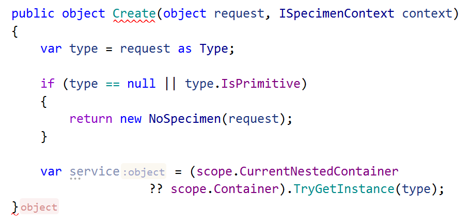Select the ISpecimenContext parameter type
Image resolution: width=469 pixels, height=224 pixels.
337,14
